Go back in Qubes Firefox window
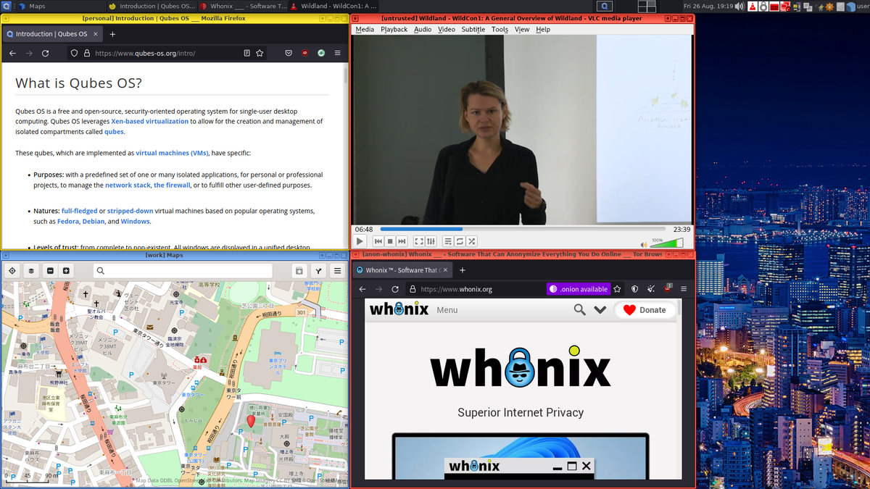 coord(12,53)
